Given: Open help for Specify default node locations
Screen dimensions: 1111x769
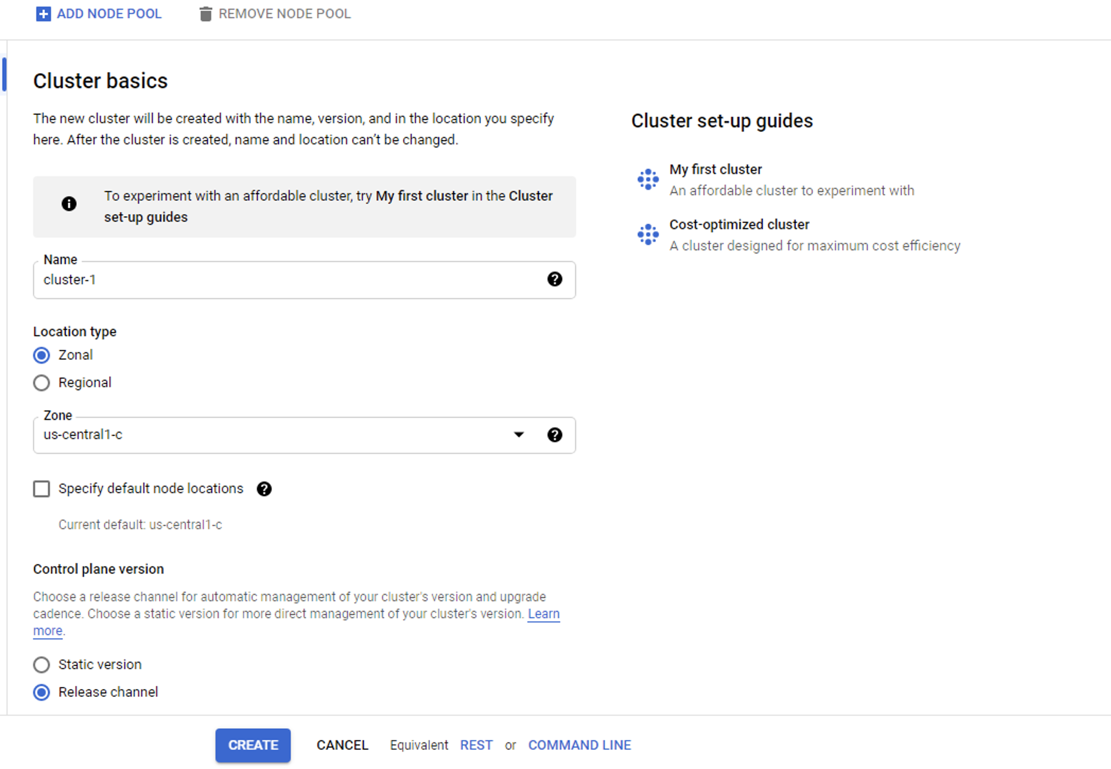Looking at the screenshot, I should (264, 489).
